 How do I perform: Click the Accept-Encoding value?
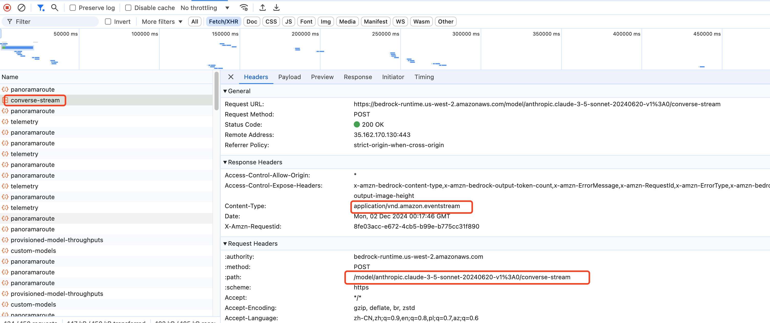pyautogui.click(x=384, y=308)
